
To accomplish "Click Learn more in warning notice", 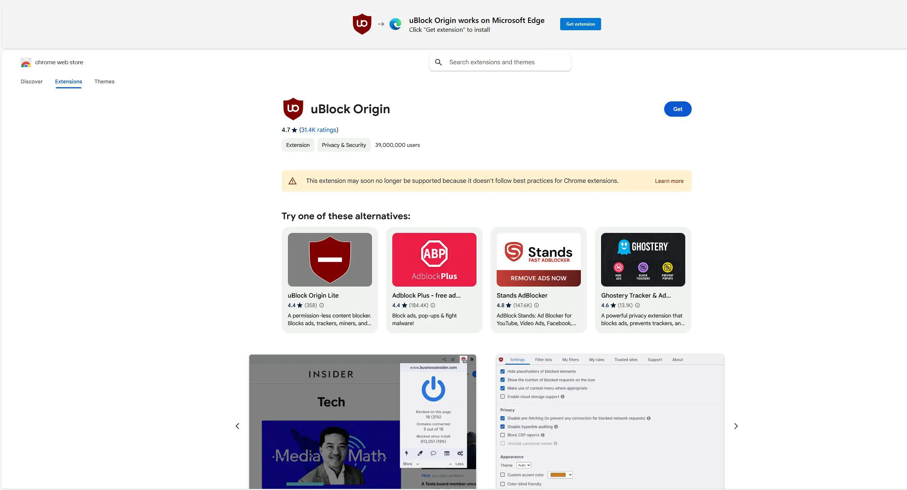I will coord(669,181).
